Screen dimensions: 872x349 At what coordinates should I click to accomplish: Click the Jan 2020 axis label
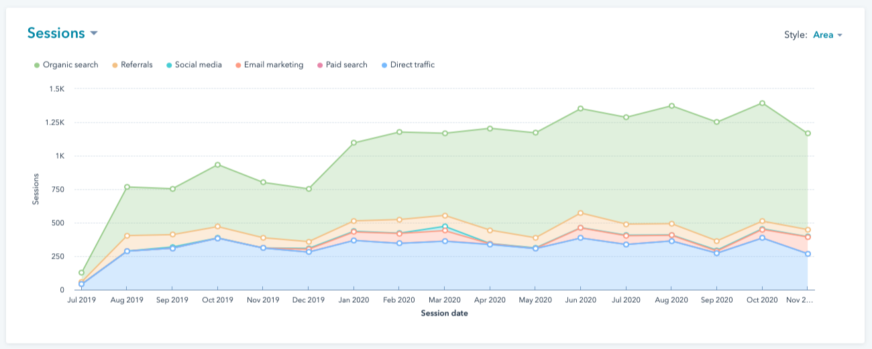(353, 301)
